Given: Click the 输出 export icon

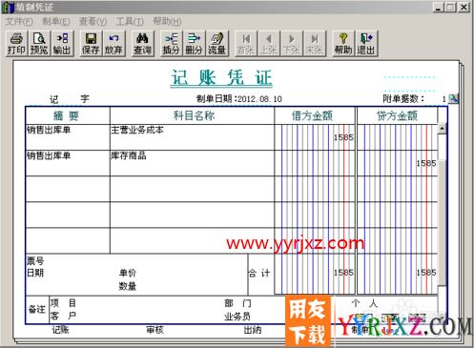Looking at the screenshot, I should (x=62, y=44).
